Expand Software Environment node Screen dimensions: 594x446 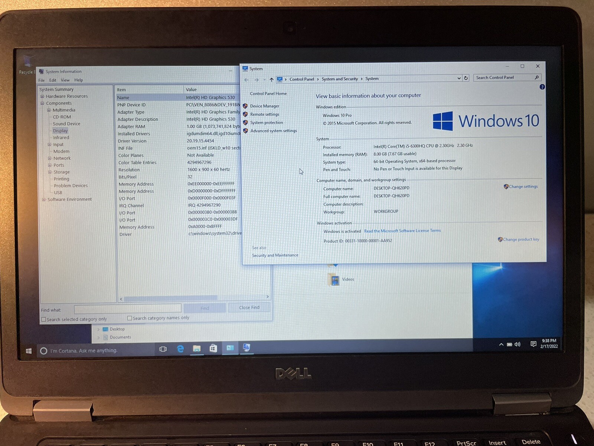44,200
